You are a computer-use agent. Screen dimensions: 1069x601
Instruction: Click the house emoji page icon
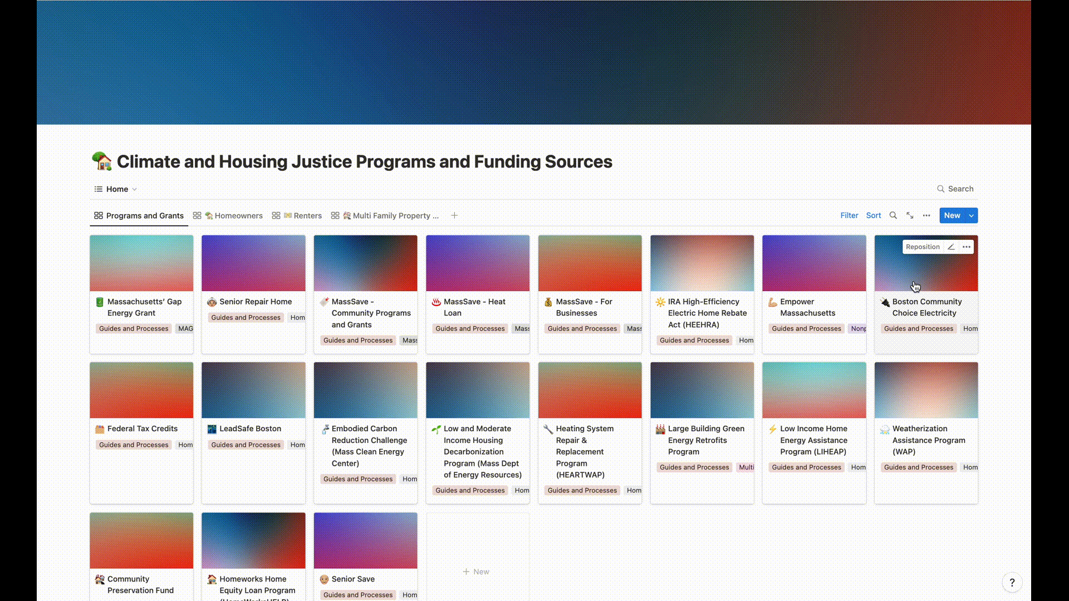[101, 161]
